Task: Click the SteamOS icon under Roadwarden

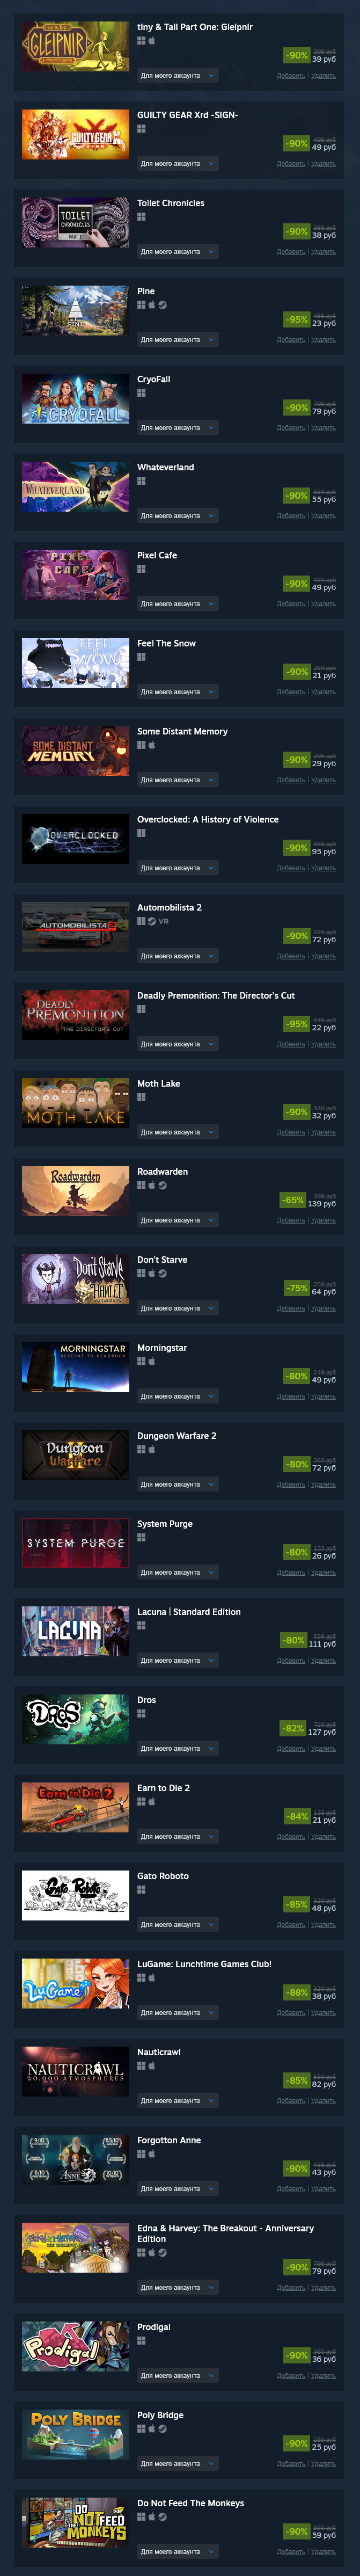Action: tap(162, 1185)
